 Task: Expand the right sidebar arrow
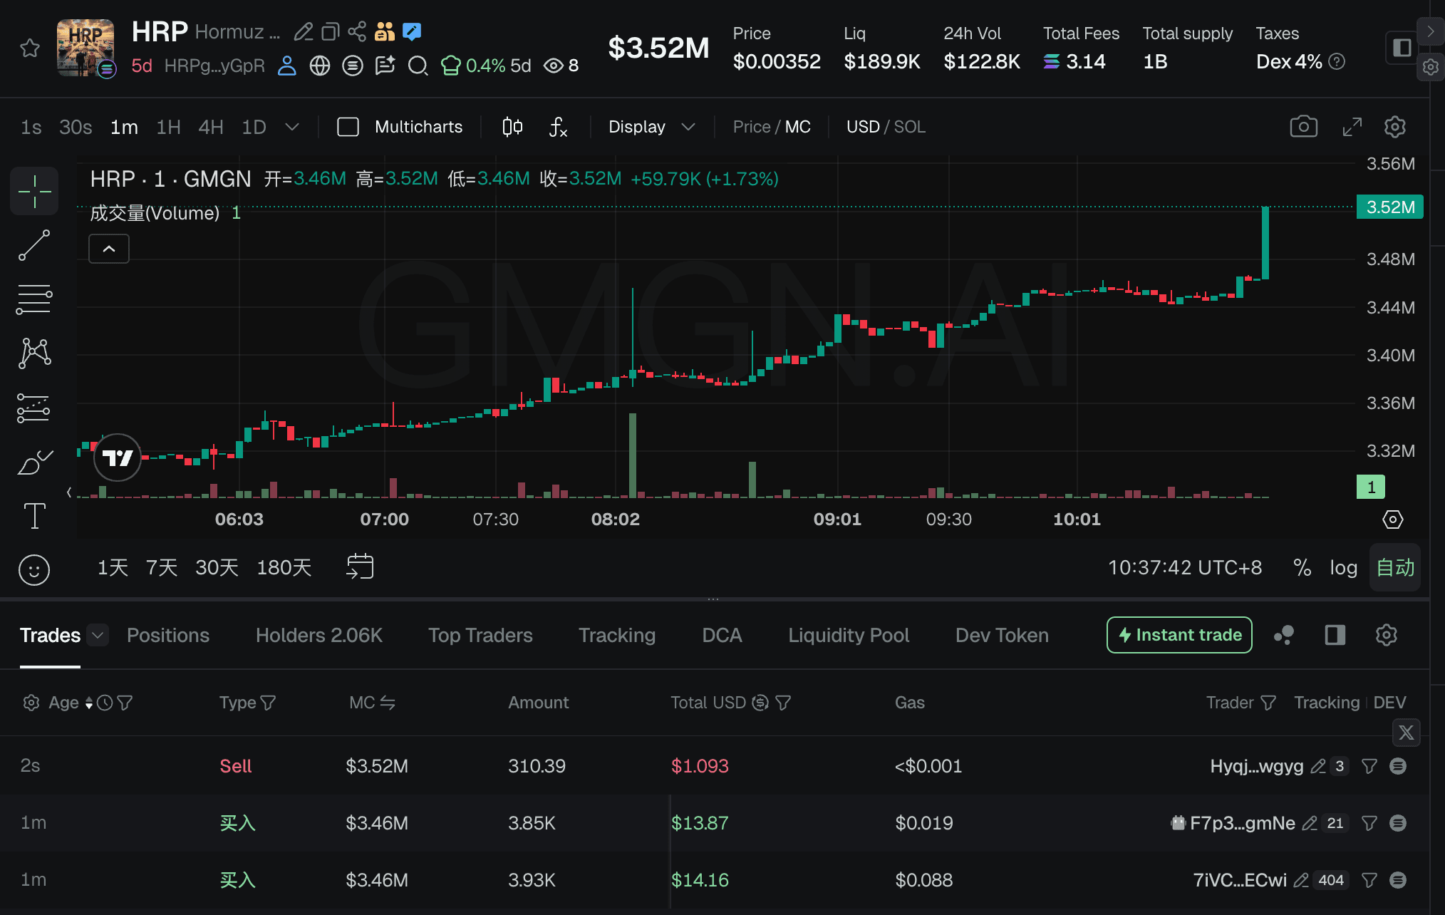click(x=1431, y=31)
